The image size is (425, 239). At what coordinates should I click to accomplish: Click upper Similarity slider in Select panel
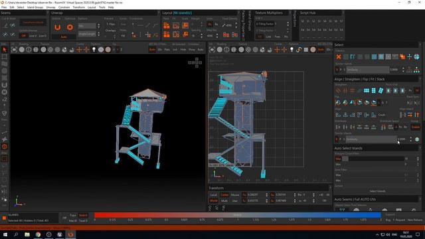click(367, 70)
